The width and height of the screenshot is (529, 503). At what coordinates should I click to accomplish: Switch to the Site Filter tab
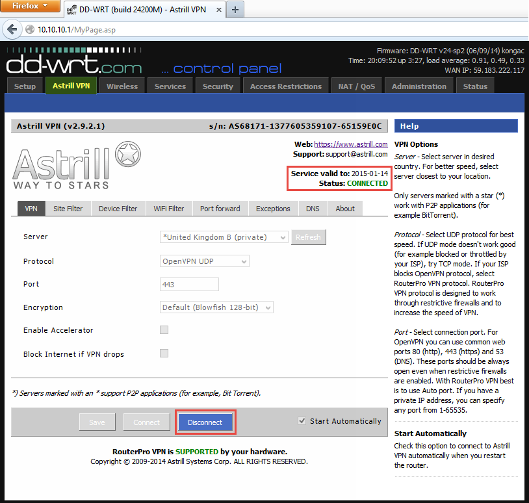(x=68, y=209)
